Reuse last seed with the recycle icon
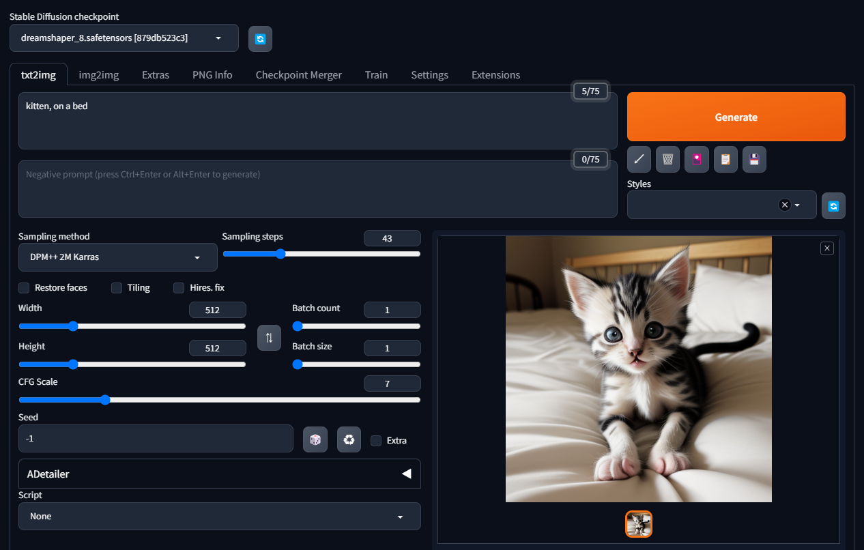Viewport: 864px width, 550px height. click(x=349, y=439)
